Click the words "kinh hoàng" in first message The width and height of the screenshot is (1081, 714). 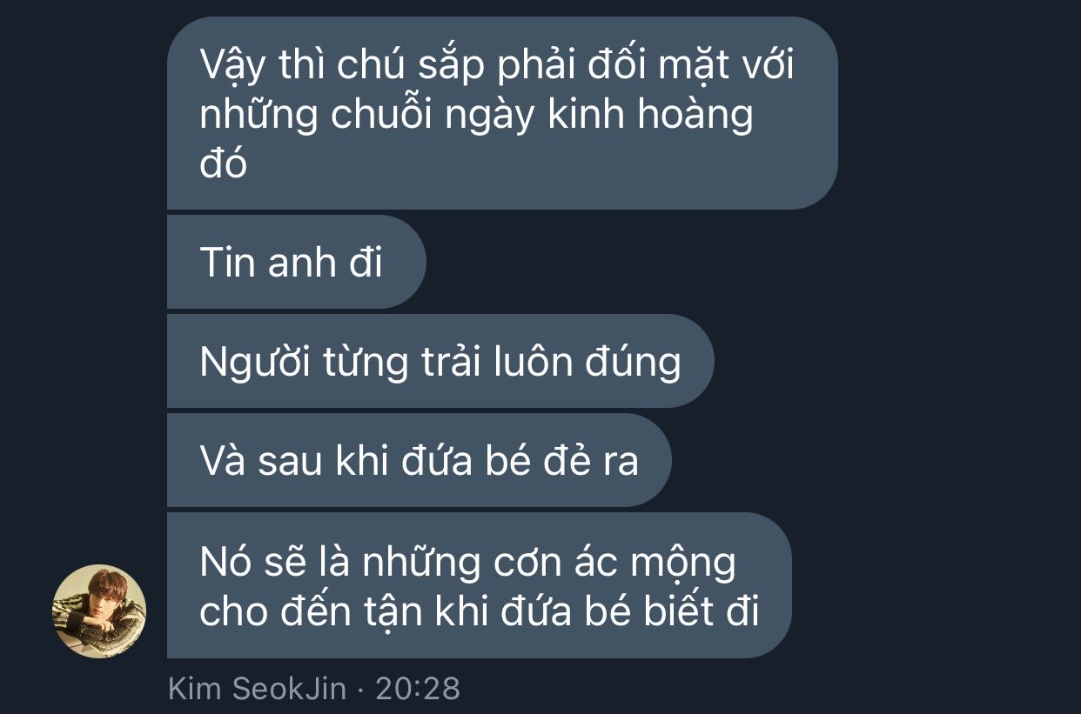click(x=650, y=116)
